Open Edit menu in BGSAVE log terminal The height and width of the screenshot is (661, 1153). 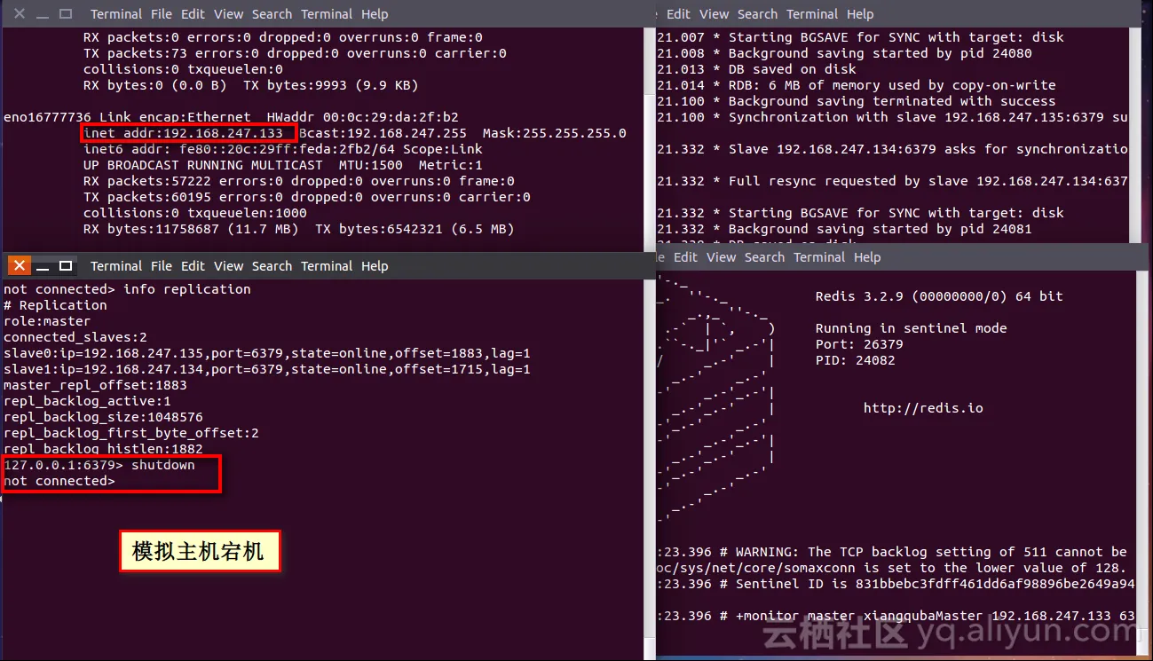click(678, 14)
